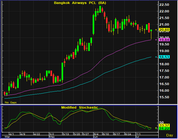178x139 pixels.
Task: Click the last candle with long lower wick
Action: tap(151, 34)
